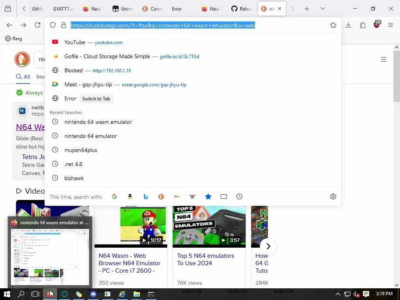This screenshot has width=400, height=300.
Task: Select recent search mupen64plus
Action: pos(193,150)
